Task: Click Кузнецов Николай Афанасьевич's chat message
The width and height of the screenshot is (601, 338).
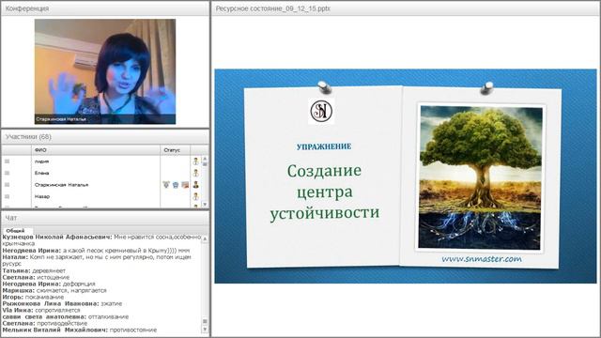Action: (101, 240)
